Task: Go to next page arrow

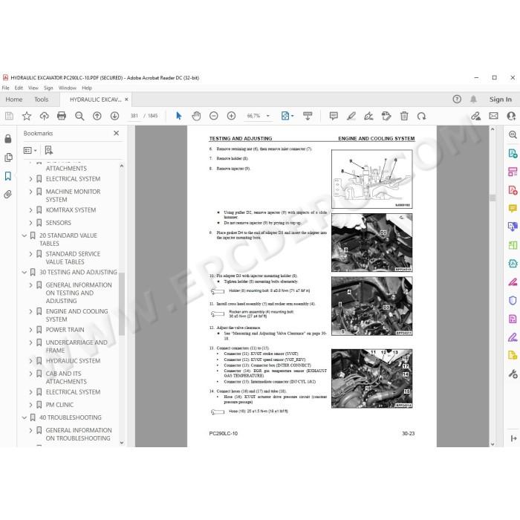Action: (114, 116)
